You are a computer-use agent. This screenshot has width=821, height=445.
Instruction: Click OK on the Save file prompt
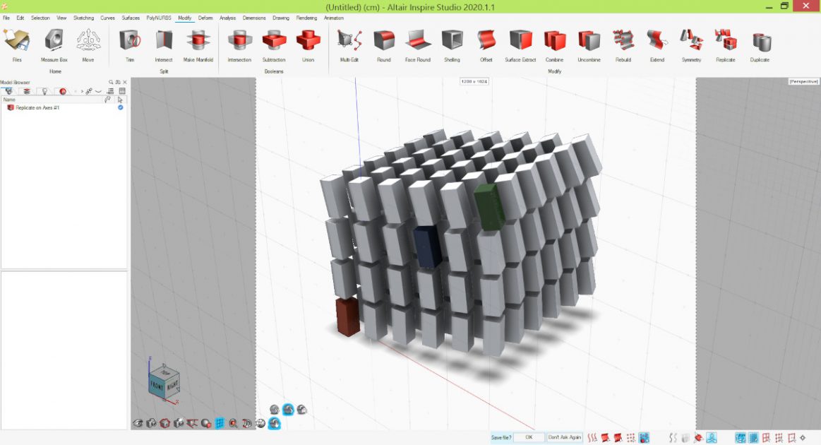coord(529,438)
